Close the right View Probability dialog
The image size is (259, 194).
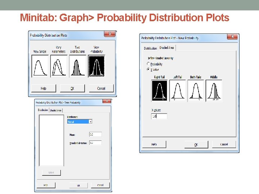pos(232,37)
